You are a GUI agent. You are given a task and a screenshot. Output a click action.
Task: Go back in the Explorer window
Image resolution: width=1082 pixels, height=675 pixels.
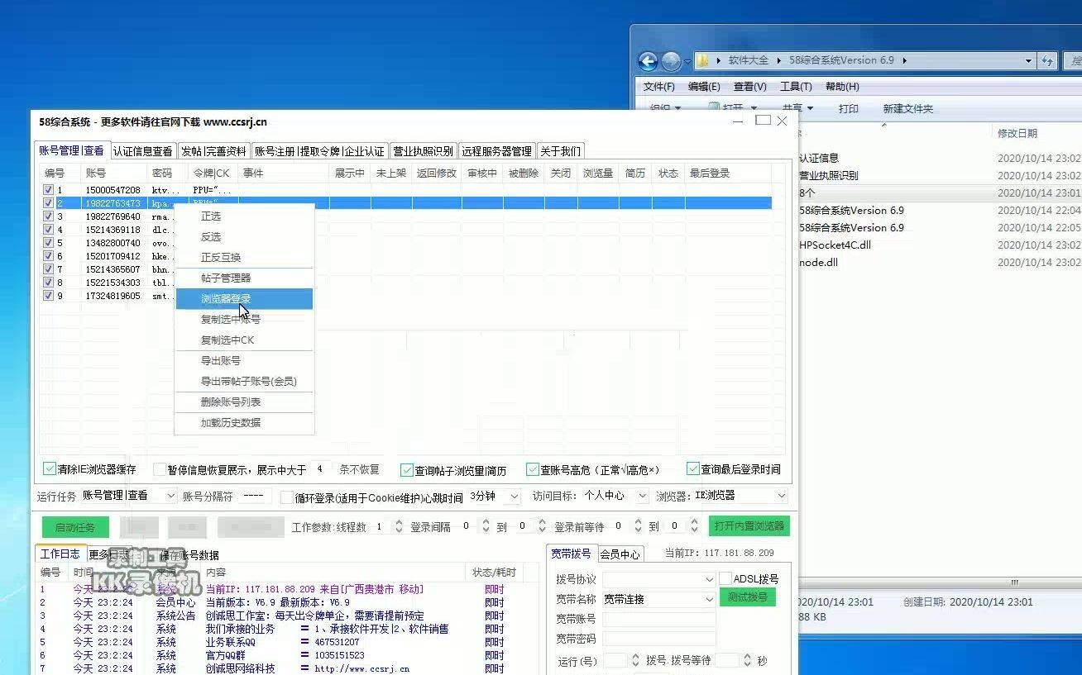pyautogui.click(x=649, y=61)
